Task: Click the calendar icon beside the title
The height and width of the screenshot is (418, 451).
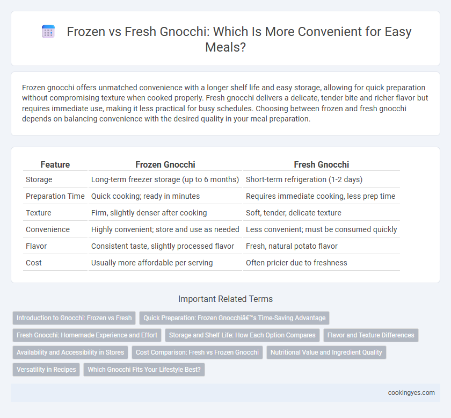Action: click(48, 31)
